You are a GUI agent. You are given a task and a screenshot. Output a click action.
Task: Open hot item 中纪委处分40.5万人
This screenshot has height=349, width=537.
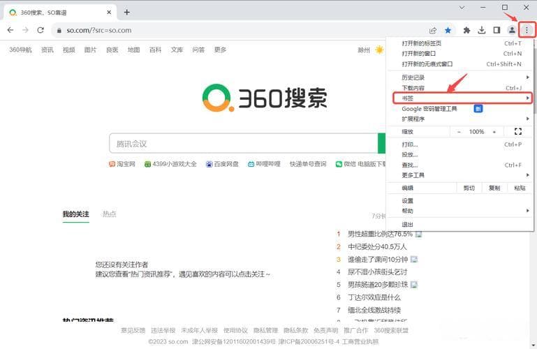pyautogui.click(x=377, y=246)
